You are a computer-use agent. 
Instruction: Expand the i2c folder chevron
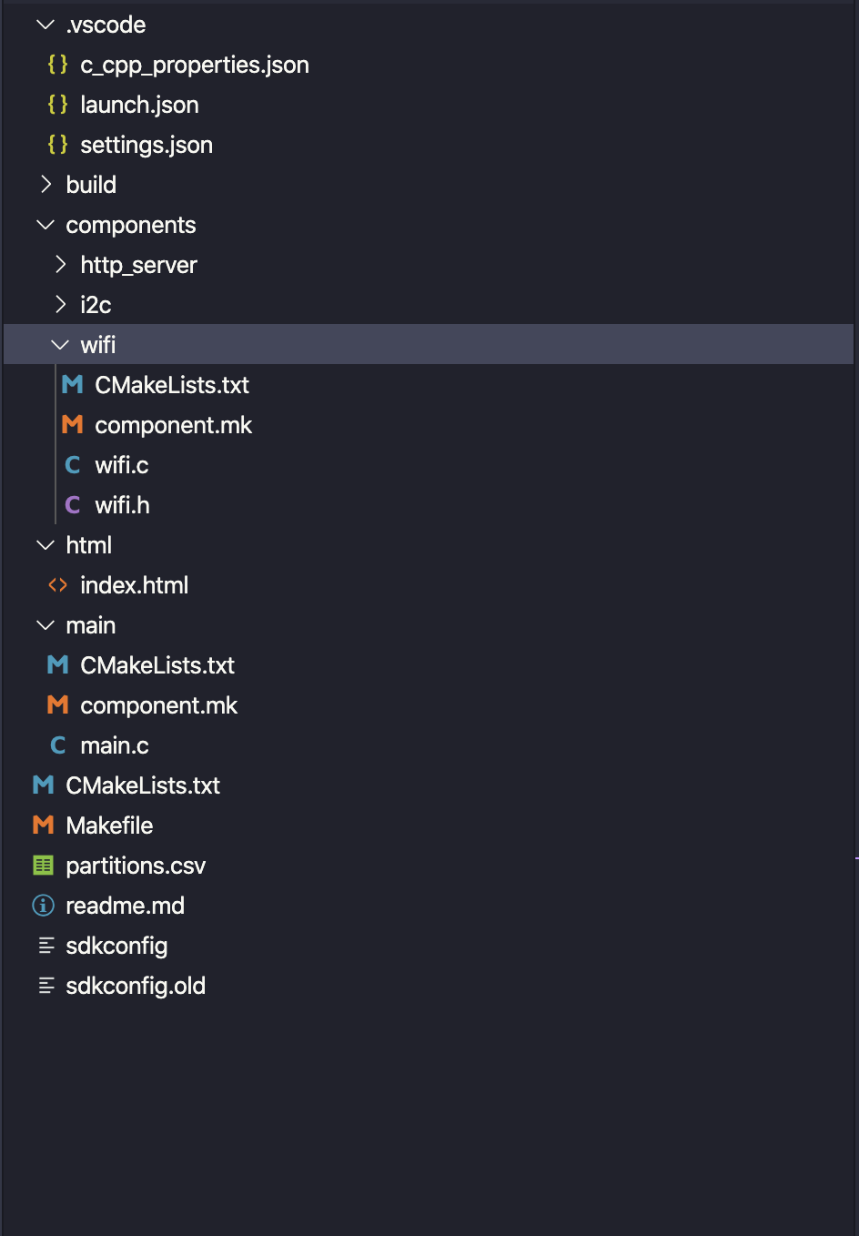coord(60,305)
